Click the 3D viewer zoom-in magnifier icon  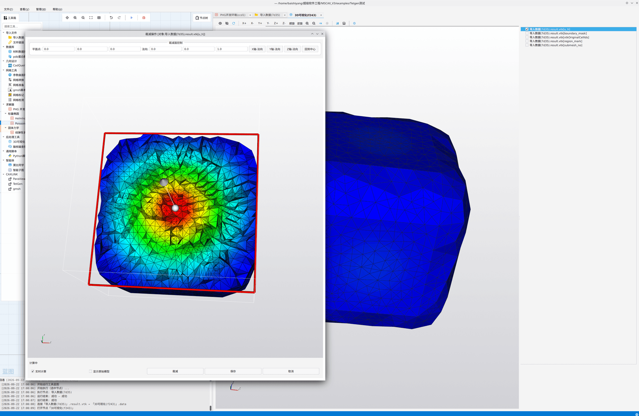click(x=307, y=23)
